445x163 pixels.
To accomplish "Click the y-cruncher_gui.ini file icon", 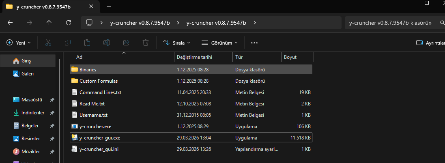I will pos(75,149).
